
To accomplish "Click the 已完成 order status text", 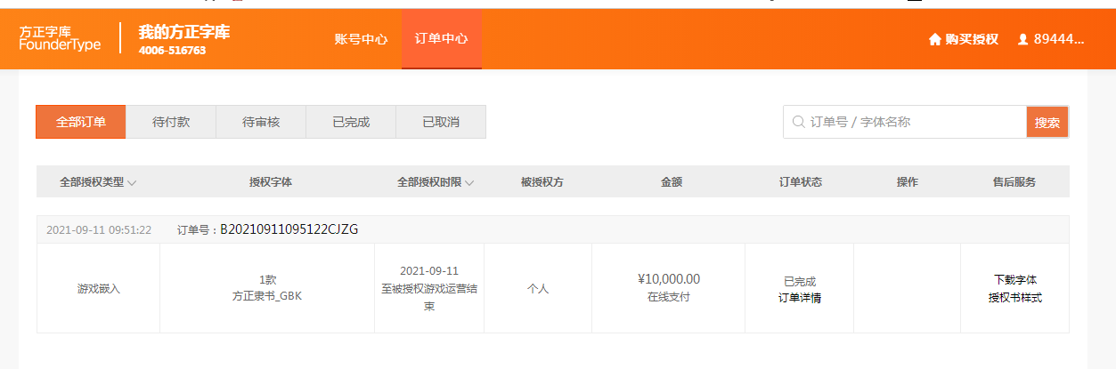I will 799,281.
